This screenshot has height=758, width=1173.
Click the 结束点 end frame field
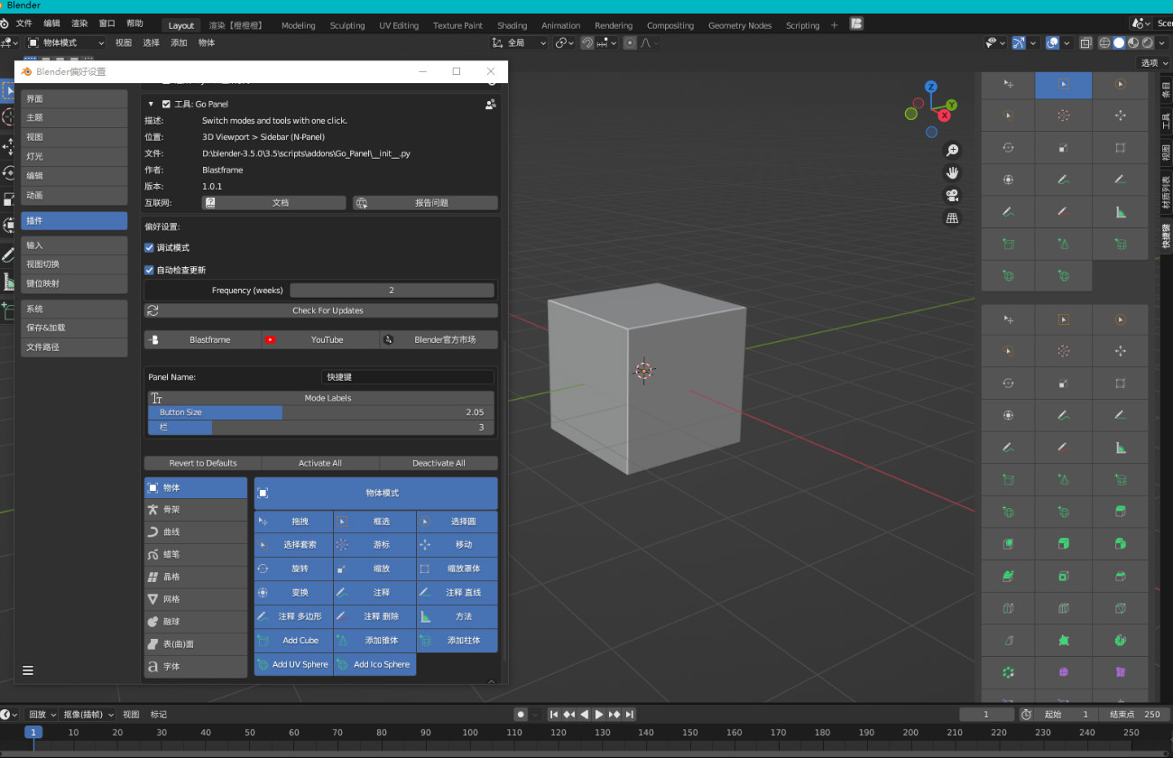(x=1133, y=715)
